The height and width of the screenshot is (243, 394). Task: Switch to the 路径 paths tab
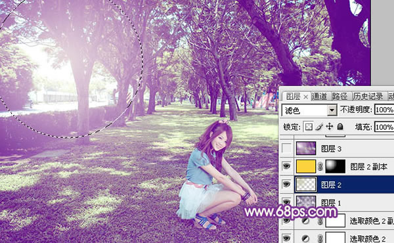339,97
